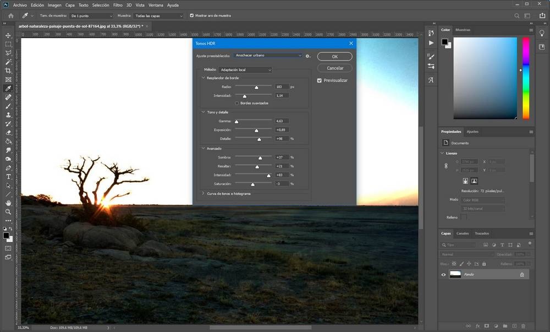Click the trash icon in Capas panel
The image size is (550, 332).
click(522, 326)
